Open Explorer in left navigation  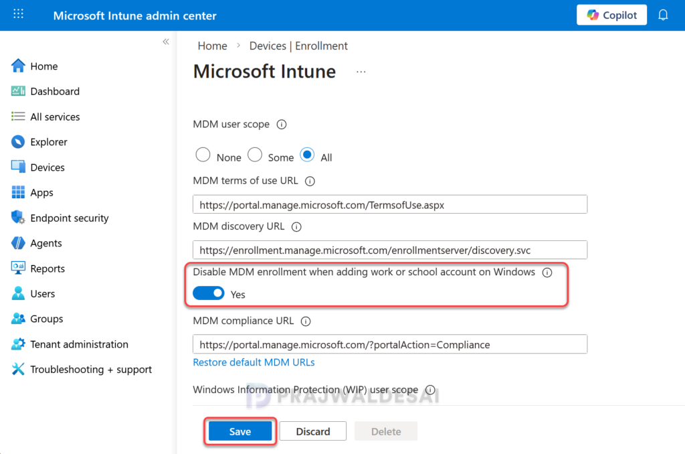point(48,142)
